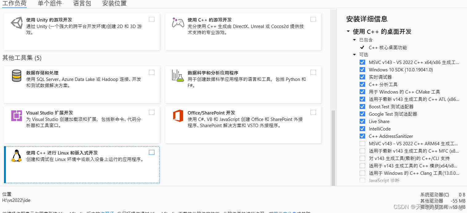Open the 单个组件 tab
This screenshot has height=213, width=467.
pos(50,3)
